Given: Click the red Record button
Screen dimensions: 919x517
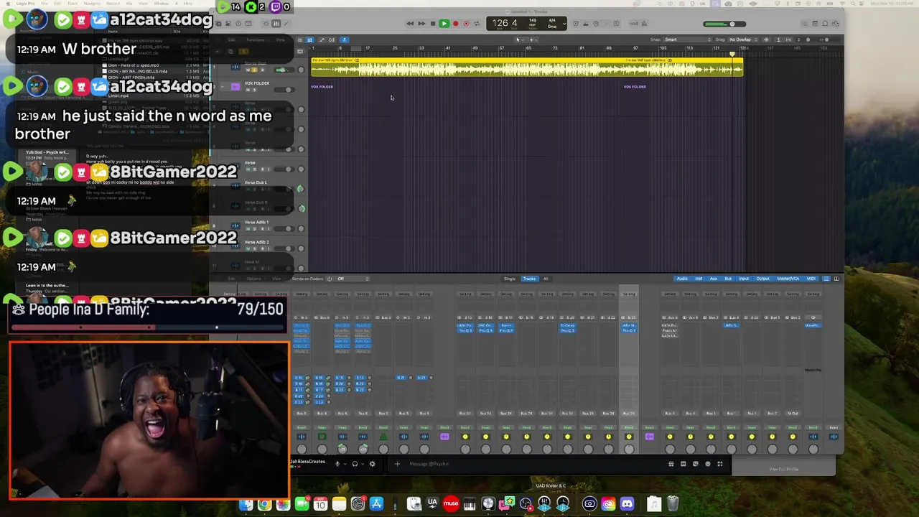Looking at the screenshot, I should [x=455, y=24].
